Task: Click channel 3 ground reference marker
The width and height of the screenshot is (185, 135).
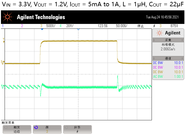Action: click(x=3, y=62)
